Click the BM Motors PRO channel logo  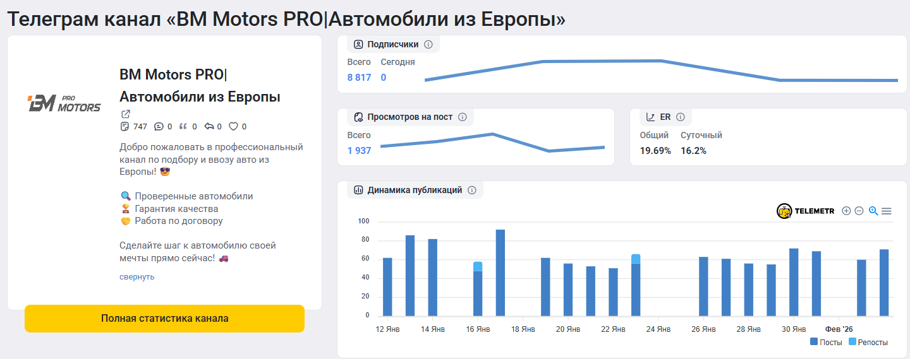(x=64, y=103)
